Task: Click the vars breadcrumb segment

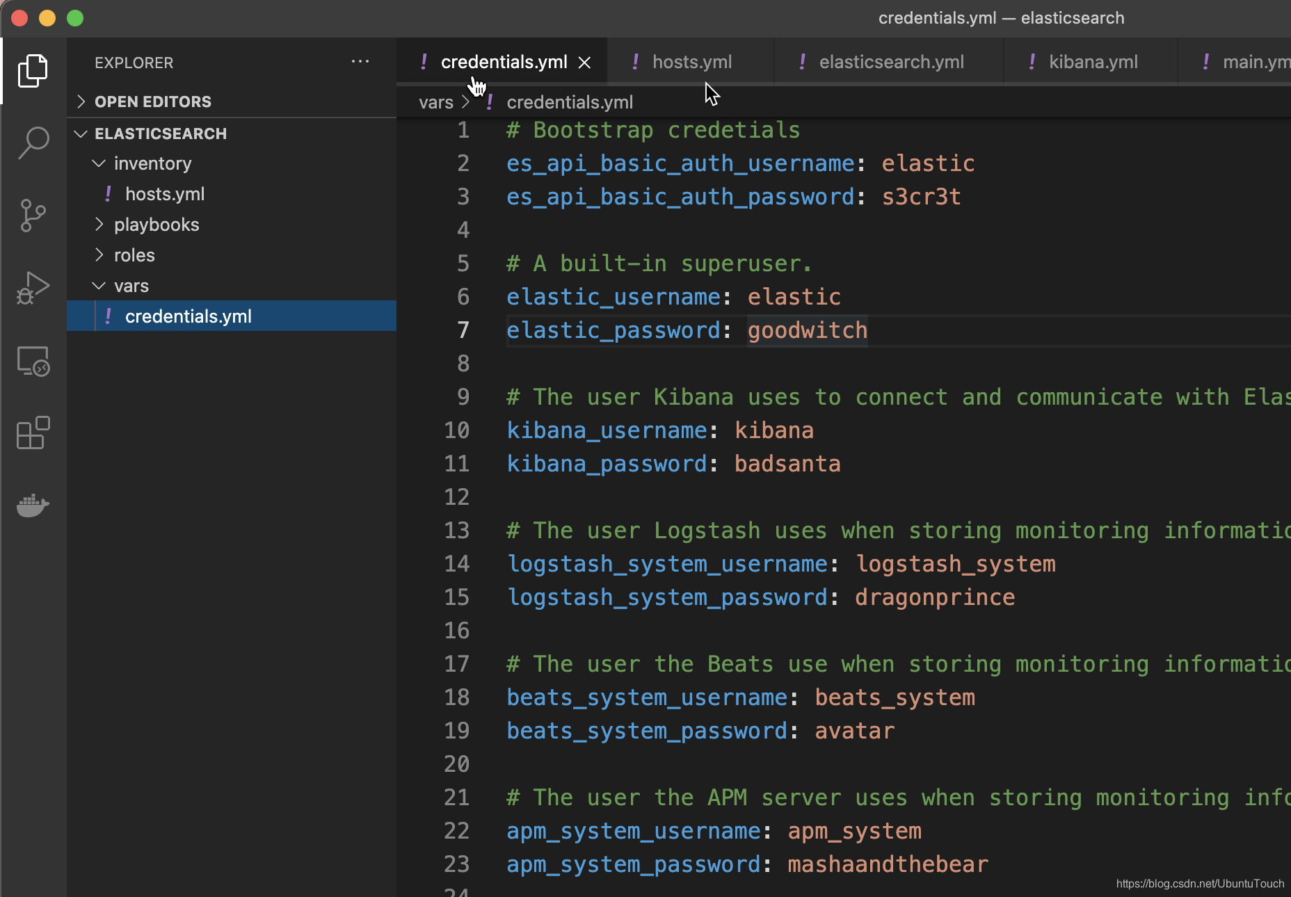Action: pyautogui.click(x=436, y=102)
